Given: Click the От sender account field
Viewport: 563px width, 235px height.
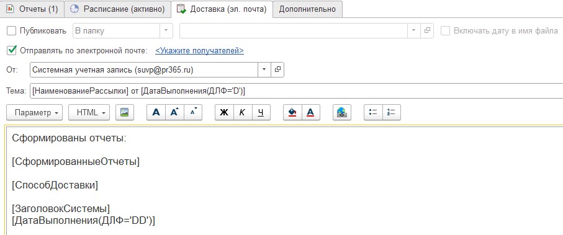Looking at the screenshot, I should click(144, 70).
